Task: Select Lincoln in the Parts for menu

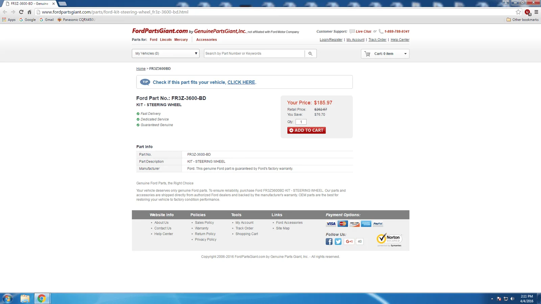Action: (x=166, y=40)
